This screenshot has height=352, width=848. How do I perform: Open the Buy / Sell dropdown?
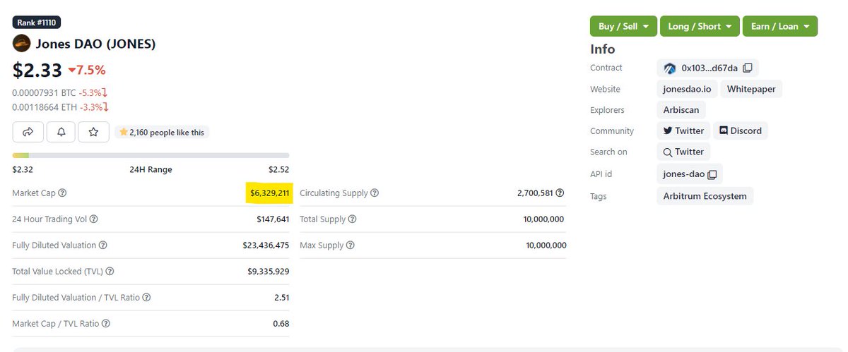[x=624, y=26]
